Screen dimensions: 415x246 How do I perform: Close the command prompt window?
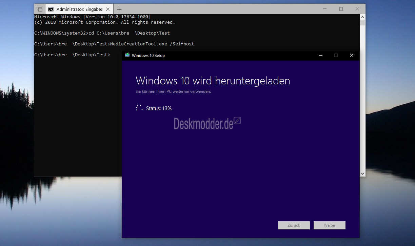tap(357, 9)
